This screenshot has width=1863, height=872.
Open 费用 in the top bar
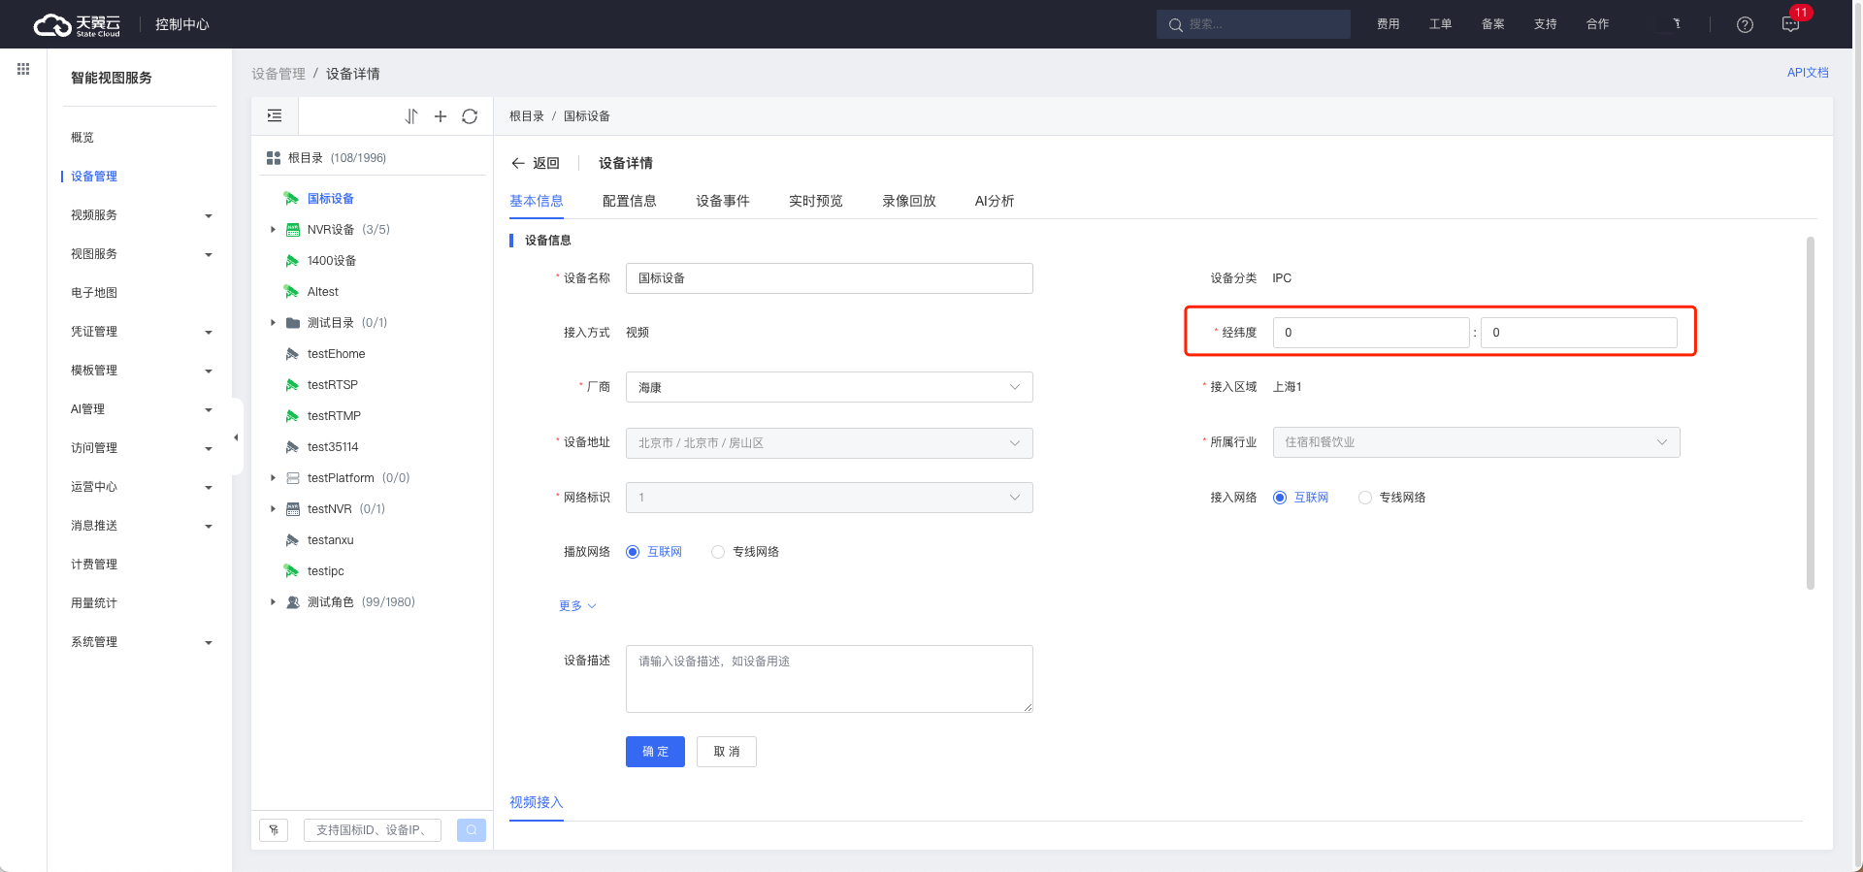pos(1389,24)
